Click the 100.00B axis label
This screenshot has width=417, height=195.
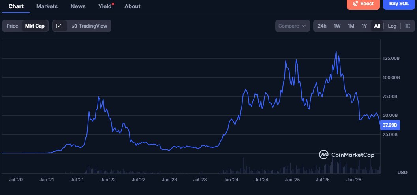click(x=391, y=77)
